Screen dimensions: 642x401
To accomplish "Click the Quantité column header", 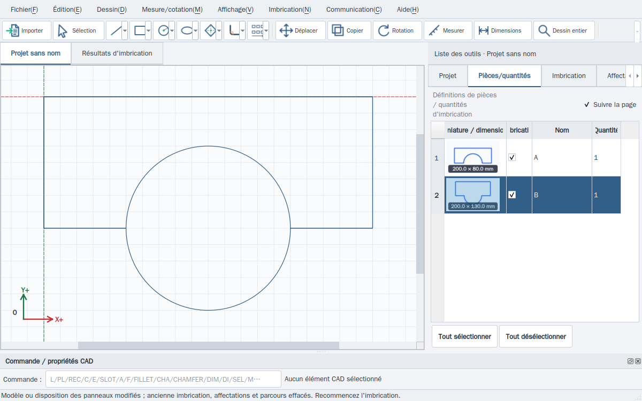I will pos(606,130).
